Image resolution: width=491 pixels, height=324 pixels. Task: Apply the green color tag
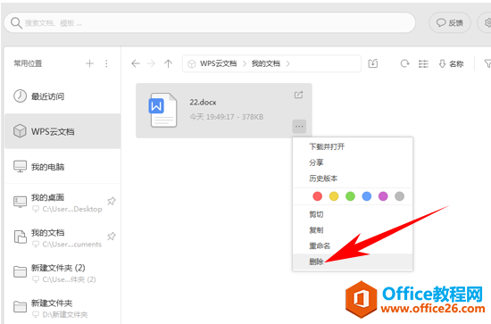tap(350, 196)
